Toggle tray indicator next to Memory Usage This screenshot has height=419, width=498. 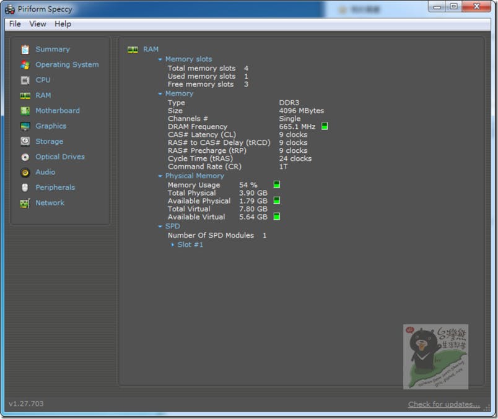(277, 184)
